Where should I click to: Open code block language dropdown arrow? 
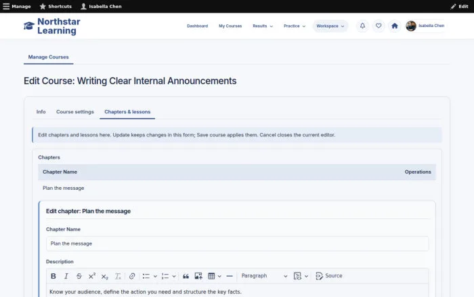click(306, 276)
